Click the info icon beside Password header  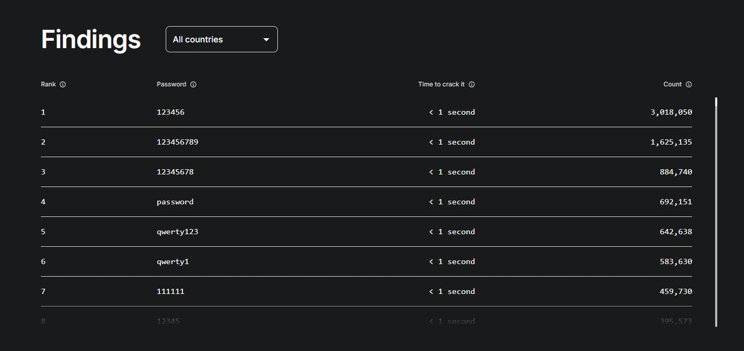pyautogui.click(x=193, y=84)
